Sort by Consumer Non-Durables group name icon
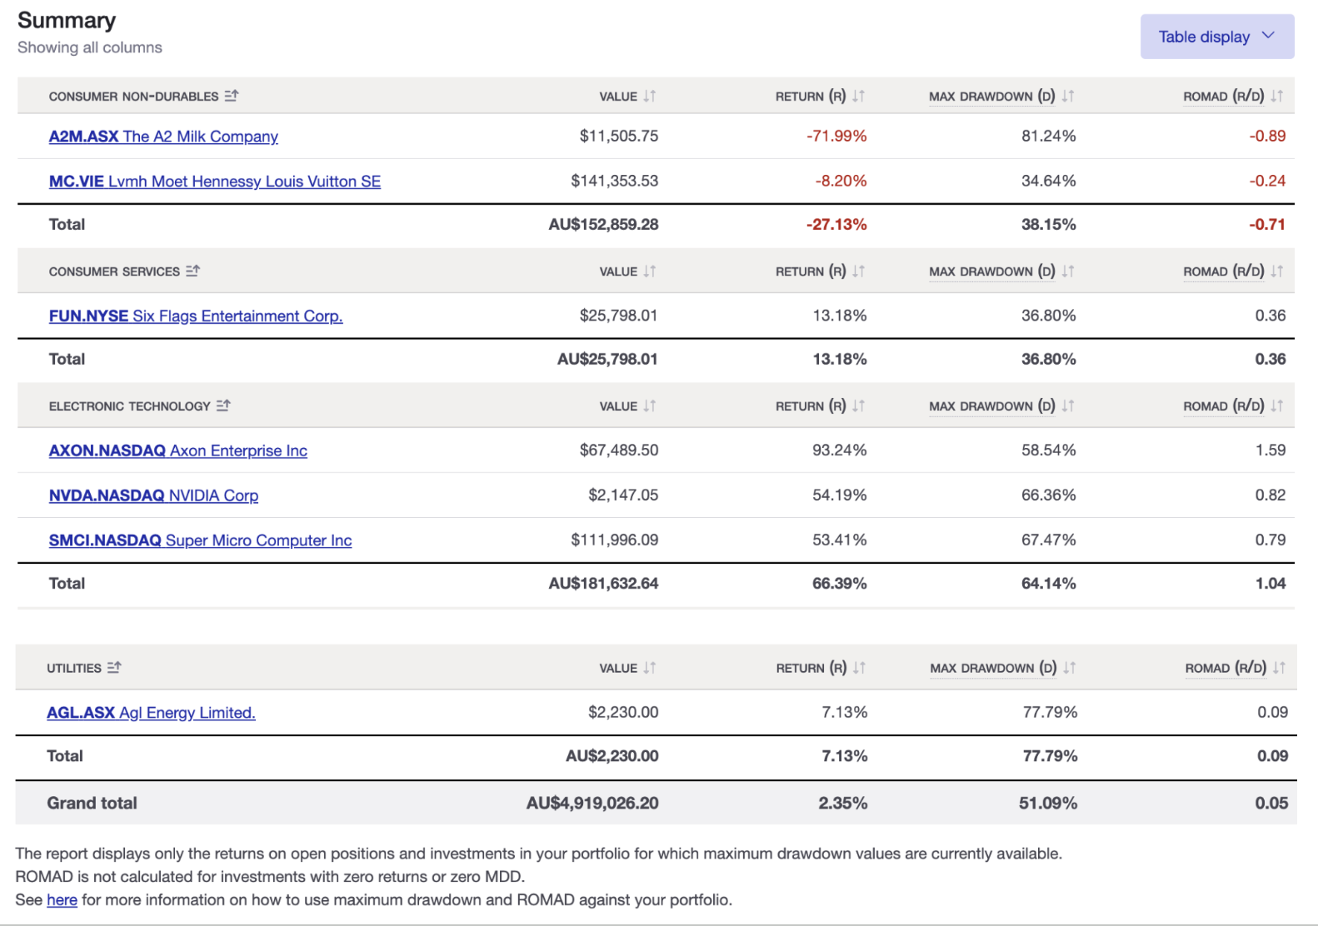 [x=232, y=96]
